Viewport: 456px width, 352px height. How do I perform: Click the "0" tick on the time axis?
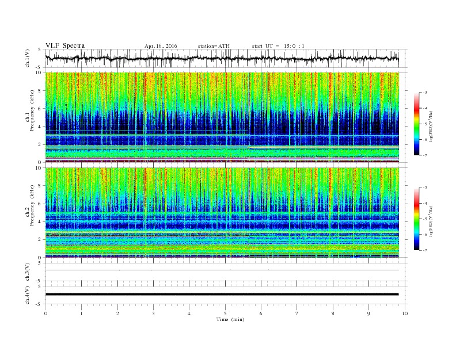(45, 313)
